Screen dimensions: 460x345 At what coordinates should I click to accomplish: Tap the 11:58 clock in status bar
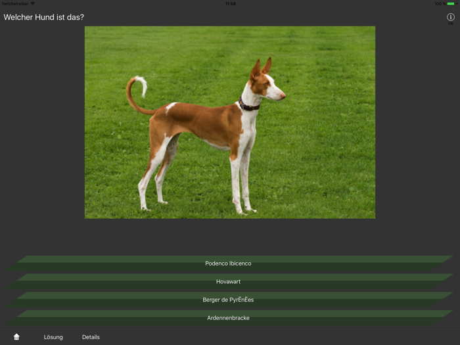pos(230,4)
